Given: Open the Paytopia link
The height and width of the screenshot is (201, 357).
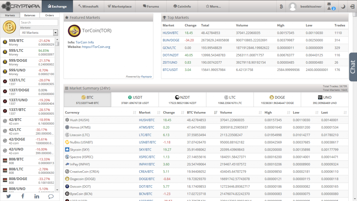Looking at the screenshot, I should tap(146, 77).
